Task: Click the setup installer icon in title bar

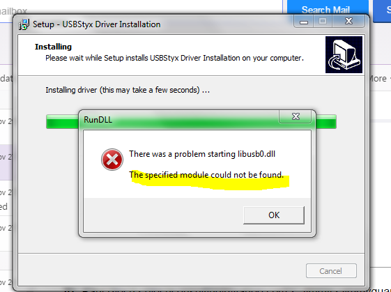Action: pos(24,24)
